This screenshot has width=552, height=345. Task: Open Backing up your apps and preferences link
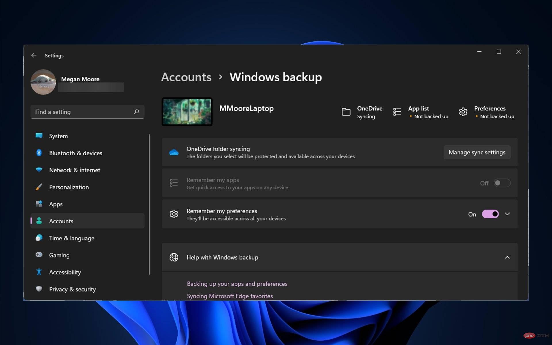[237, 284]
